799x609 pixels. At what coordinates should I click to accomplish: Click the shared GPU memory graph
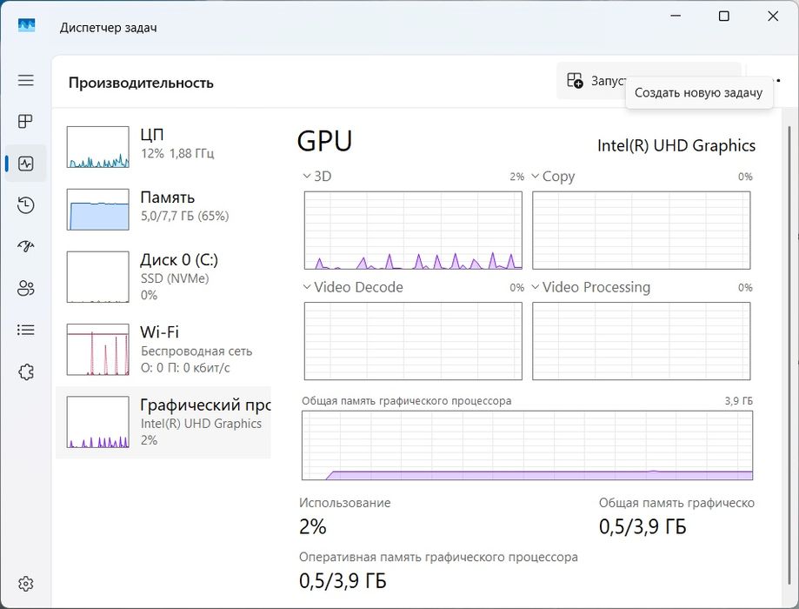click(x=528, y=445)
